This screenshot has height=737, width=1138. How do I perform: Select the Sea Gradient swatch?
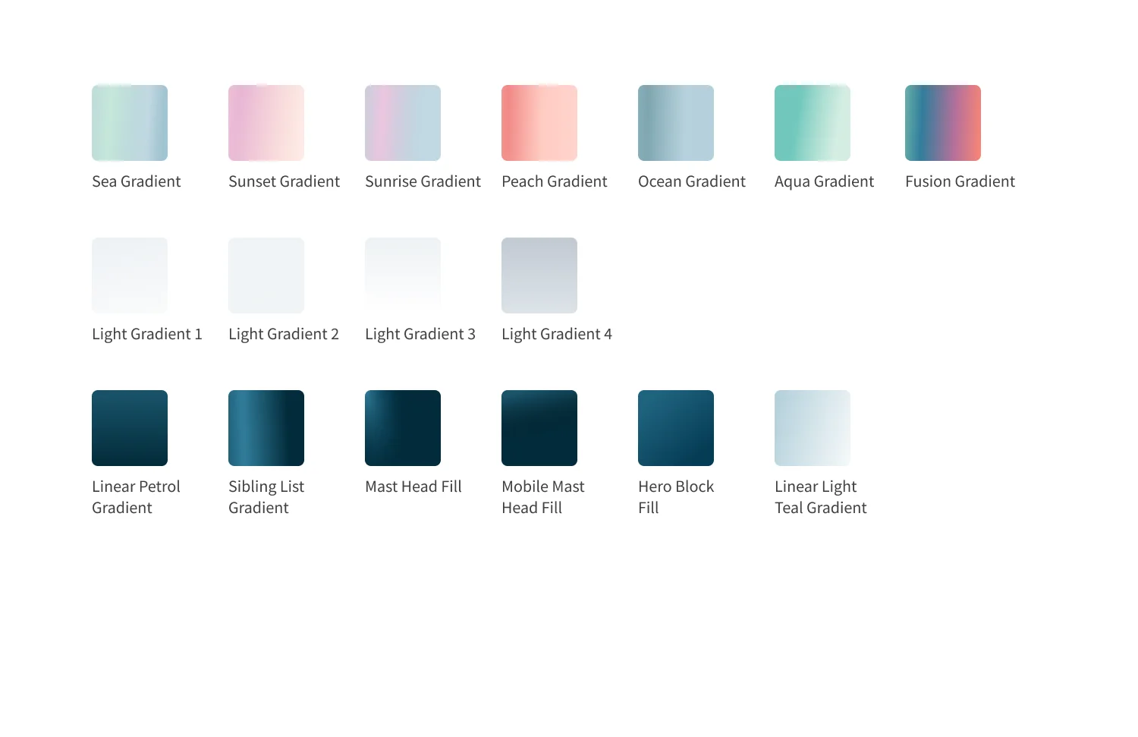pos(130,123)
